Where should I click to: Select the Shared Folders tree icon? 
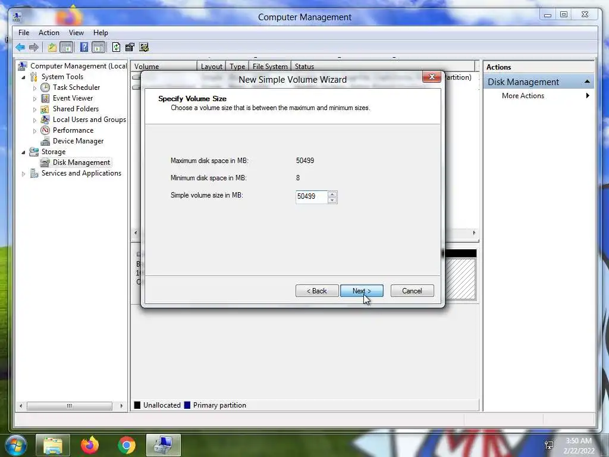tap(45, 109)
